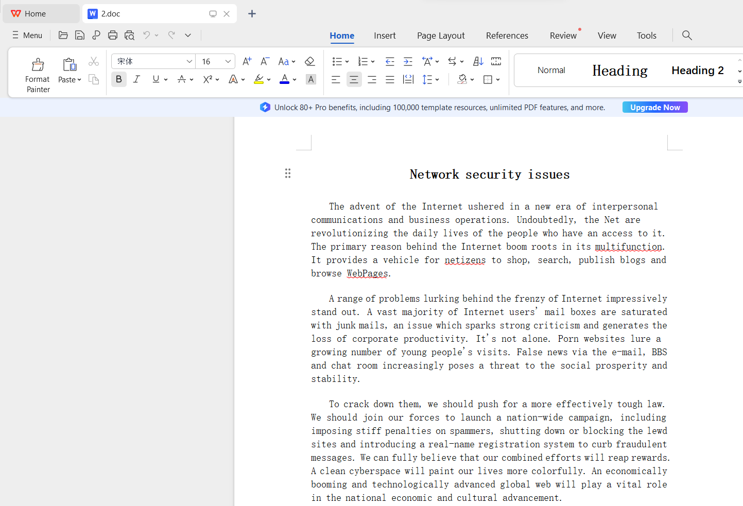Center align the text
The height and width of the screenshot is (506, 743).
(x=354, y=79)
